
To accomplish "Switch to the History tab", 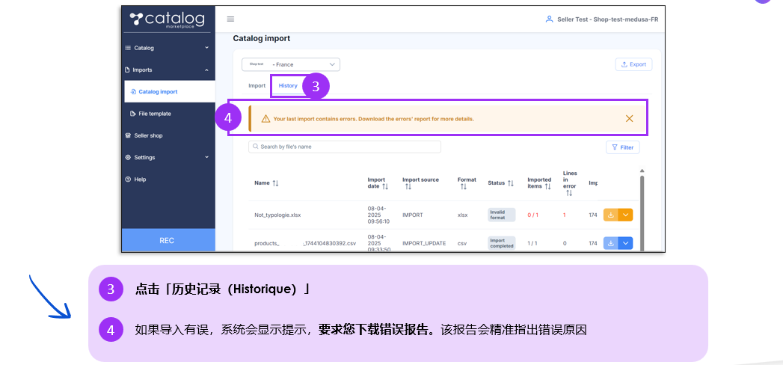I will [288, 85].
